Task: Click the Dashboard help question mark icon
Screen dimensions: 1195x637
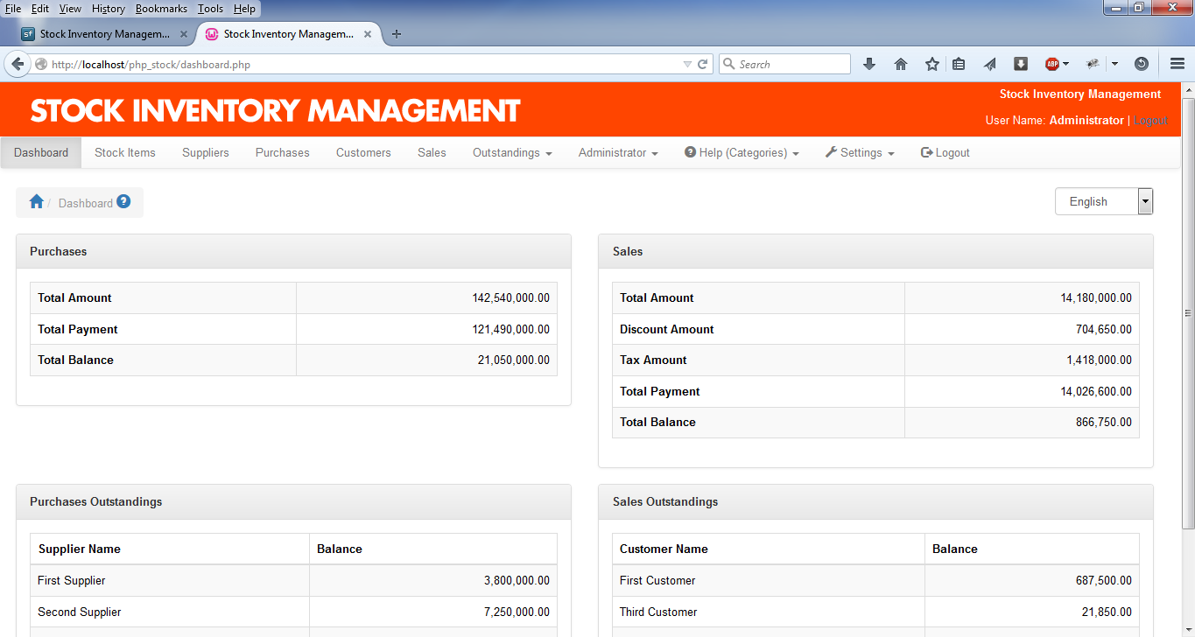Action: [x=123, y=201]
